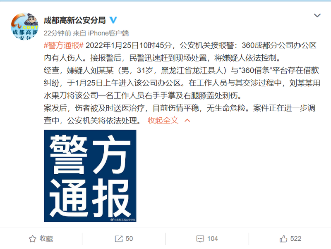Image resolution: width=331 pixels, height=249 pixels.
Task: Click the upward caret beside 收起全文
Action: pyautogui.click(x=187, y=121)
